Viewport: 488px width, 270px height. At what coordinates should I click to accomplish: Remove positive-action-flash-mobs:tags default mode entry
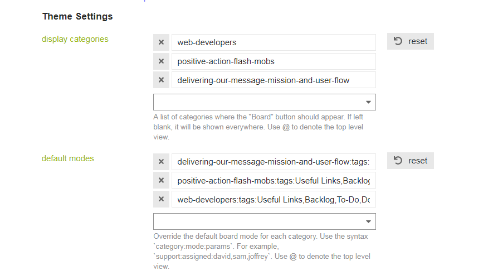click(161, 181)
